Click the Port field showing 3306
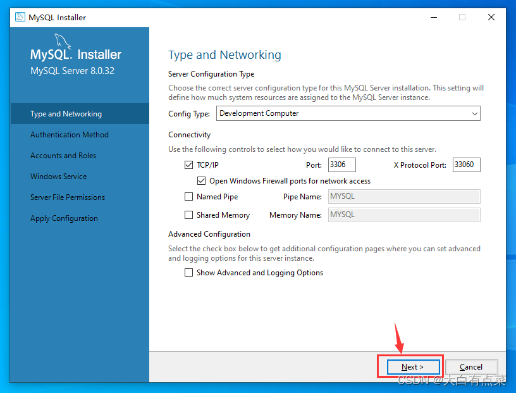 342,165
